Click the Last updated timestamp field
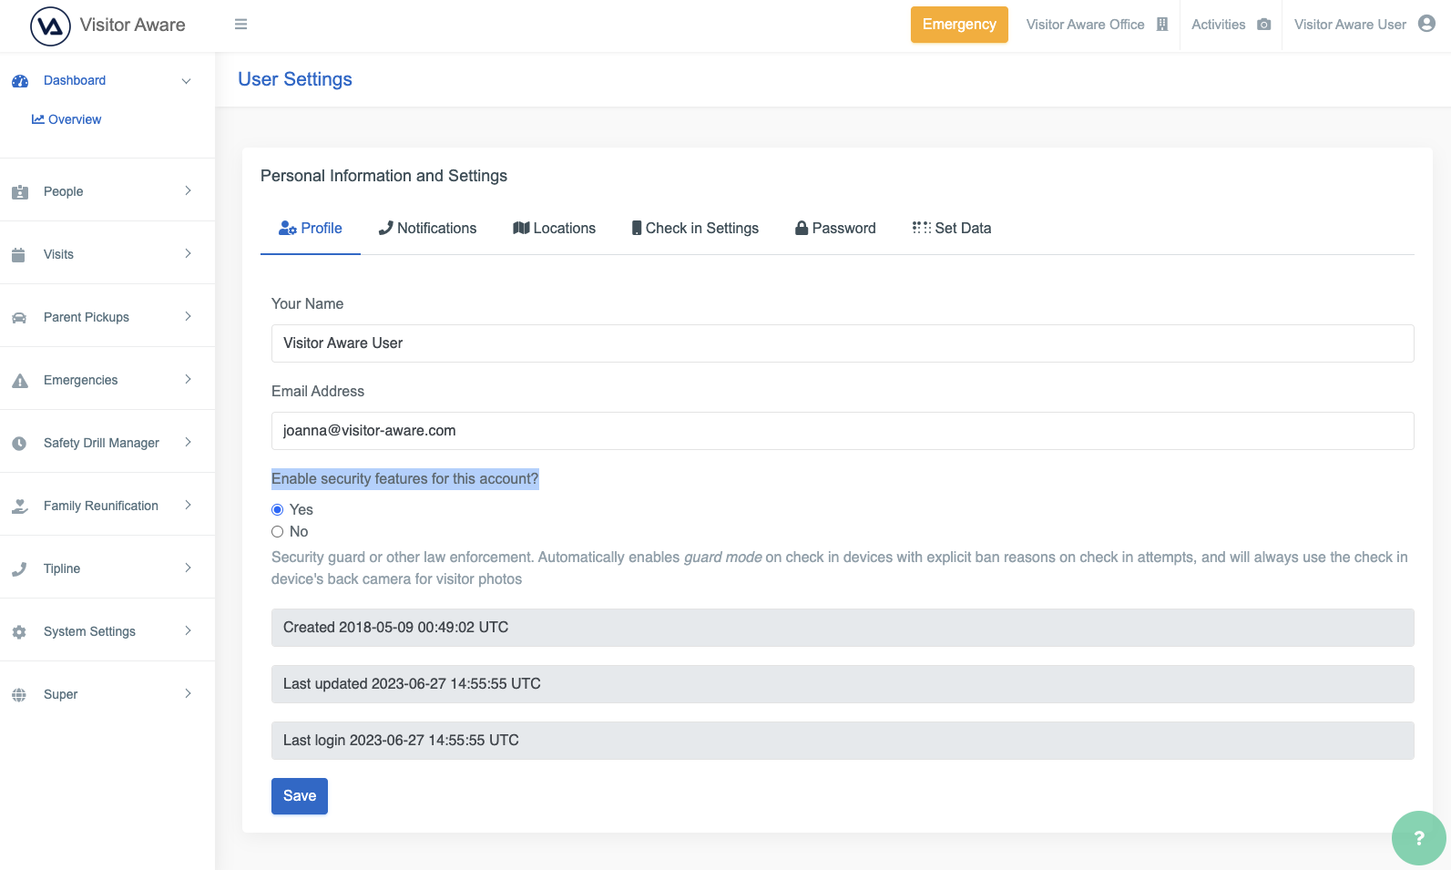 (843, 684)
